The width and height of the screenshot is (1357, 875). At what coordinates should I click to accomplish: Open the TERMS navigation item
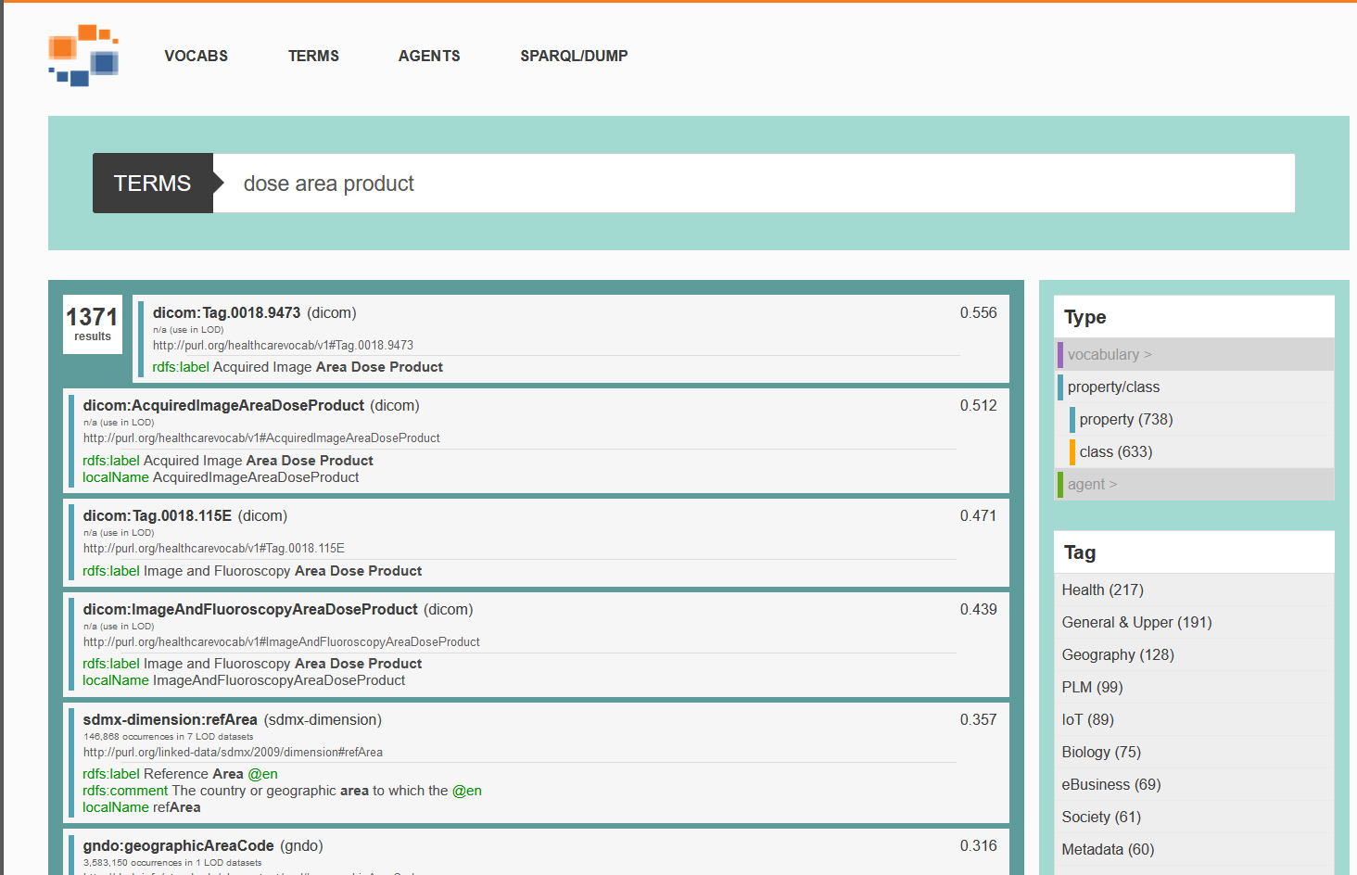[313, 57]
